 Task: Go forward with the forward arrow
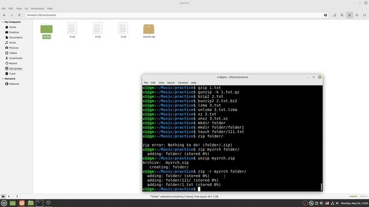click(12, 15)
